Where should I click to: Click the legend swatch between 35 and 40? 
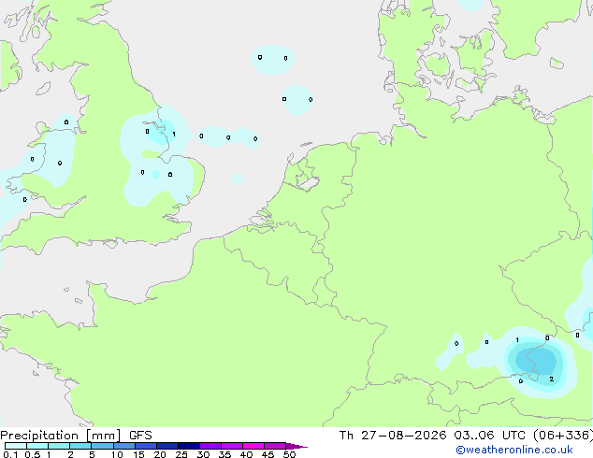[x=232, y=446]
